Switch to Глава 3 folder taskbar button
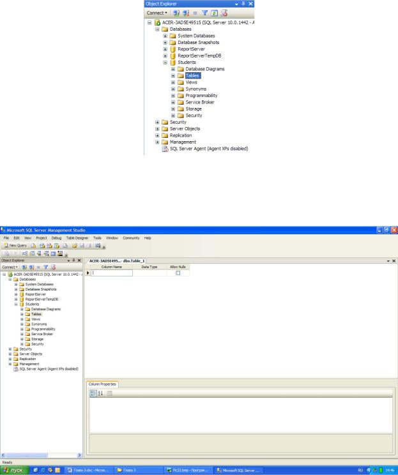Viewport: 398px width, 475px height. 138,471
